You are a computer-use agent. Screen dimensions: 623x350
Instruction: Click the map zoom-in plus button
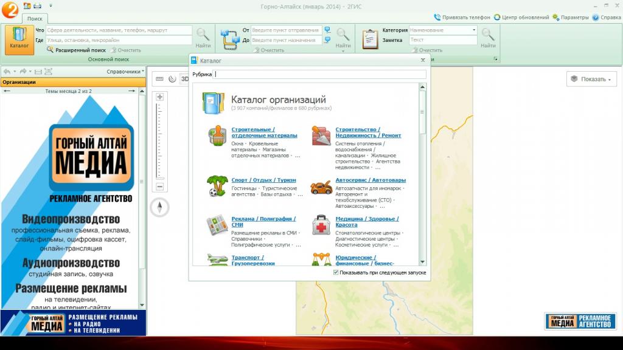point(160,97)
